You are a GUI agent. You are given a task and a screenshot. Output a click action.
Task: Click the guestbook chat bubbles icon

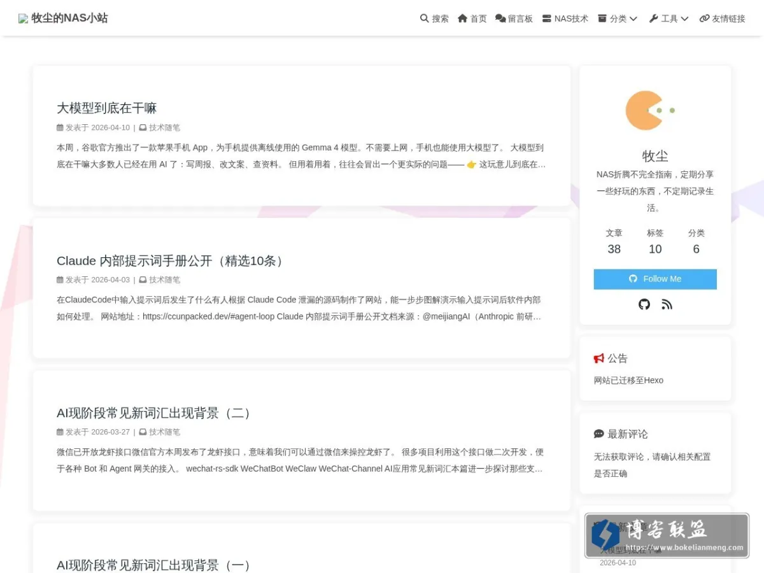[500, 18]
